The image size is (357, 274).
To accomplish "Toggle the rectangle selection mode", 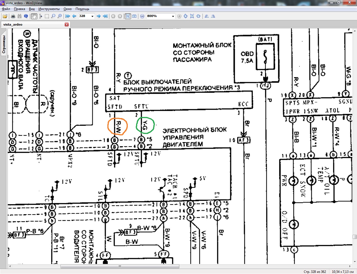I will pyautogui.click(x=47, y=16).
